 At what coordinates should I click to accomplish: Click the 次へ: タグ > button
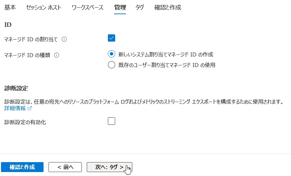tap(109, 167)
